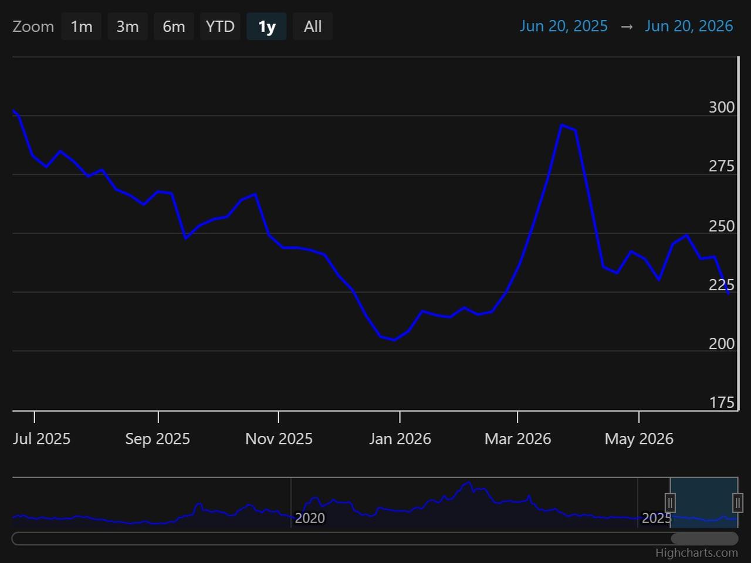Select the 6m zoom range button

pyautogui.click(x=174, y=26)
